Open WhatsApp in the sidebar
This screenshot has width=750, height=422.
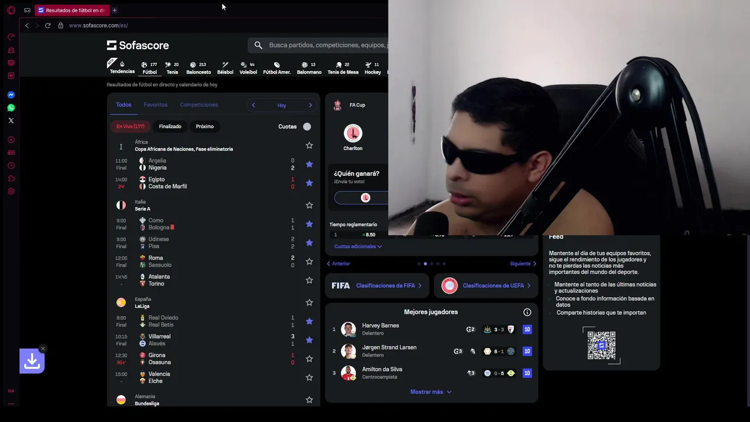pyautogui.click(x=11, y=107)
